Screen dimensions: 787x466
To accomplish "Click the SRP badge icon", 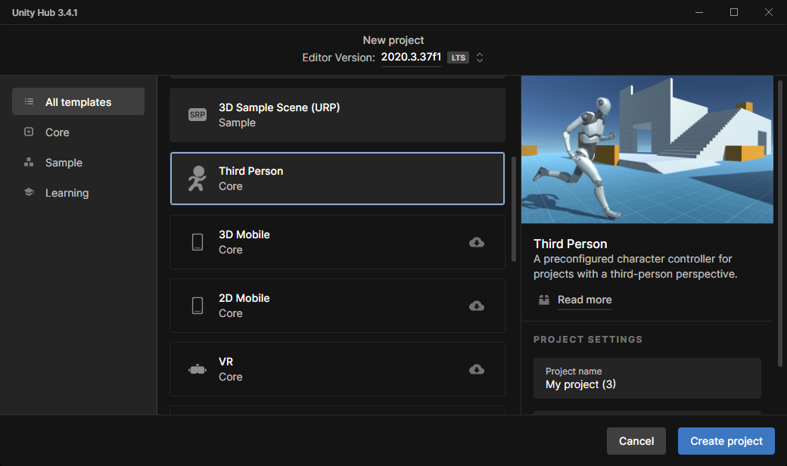I will pyautogui.click(x=198, y=115).
